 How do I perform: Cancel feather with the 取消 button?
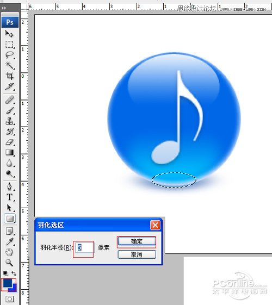(137, 254)
